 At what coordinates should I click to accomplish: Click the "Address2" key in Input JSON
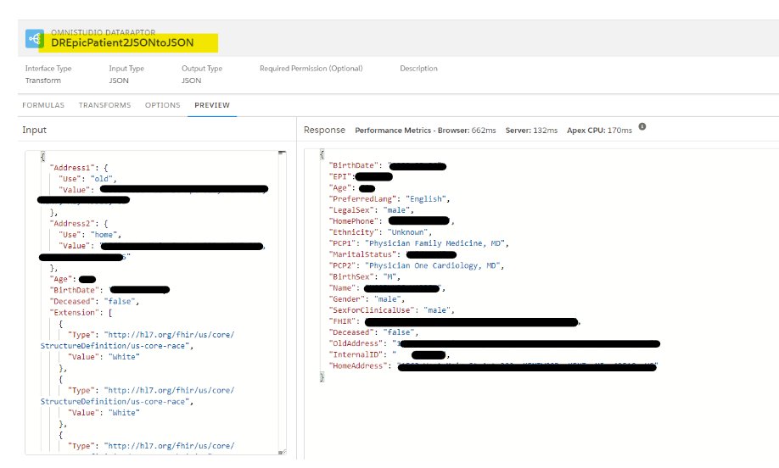coord(72,223)
